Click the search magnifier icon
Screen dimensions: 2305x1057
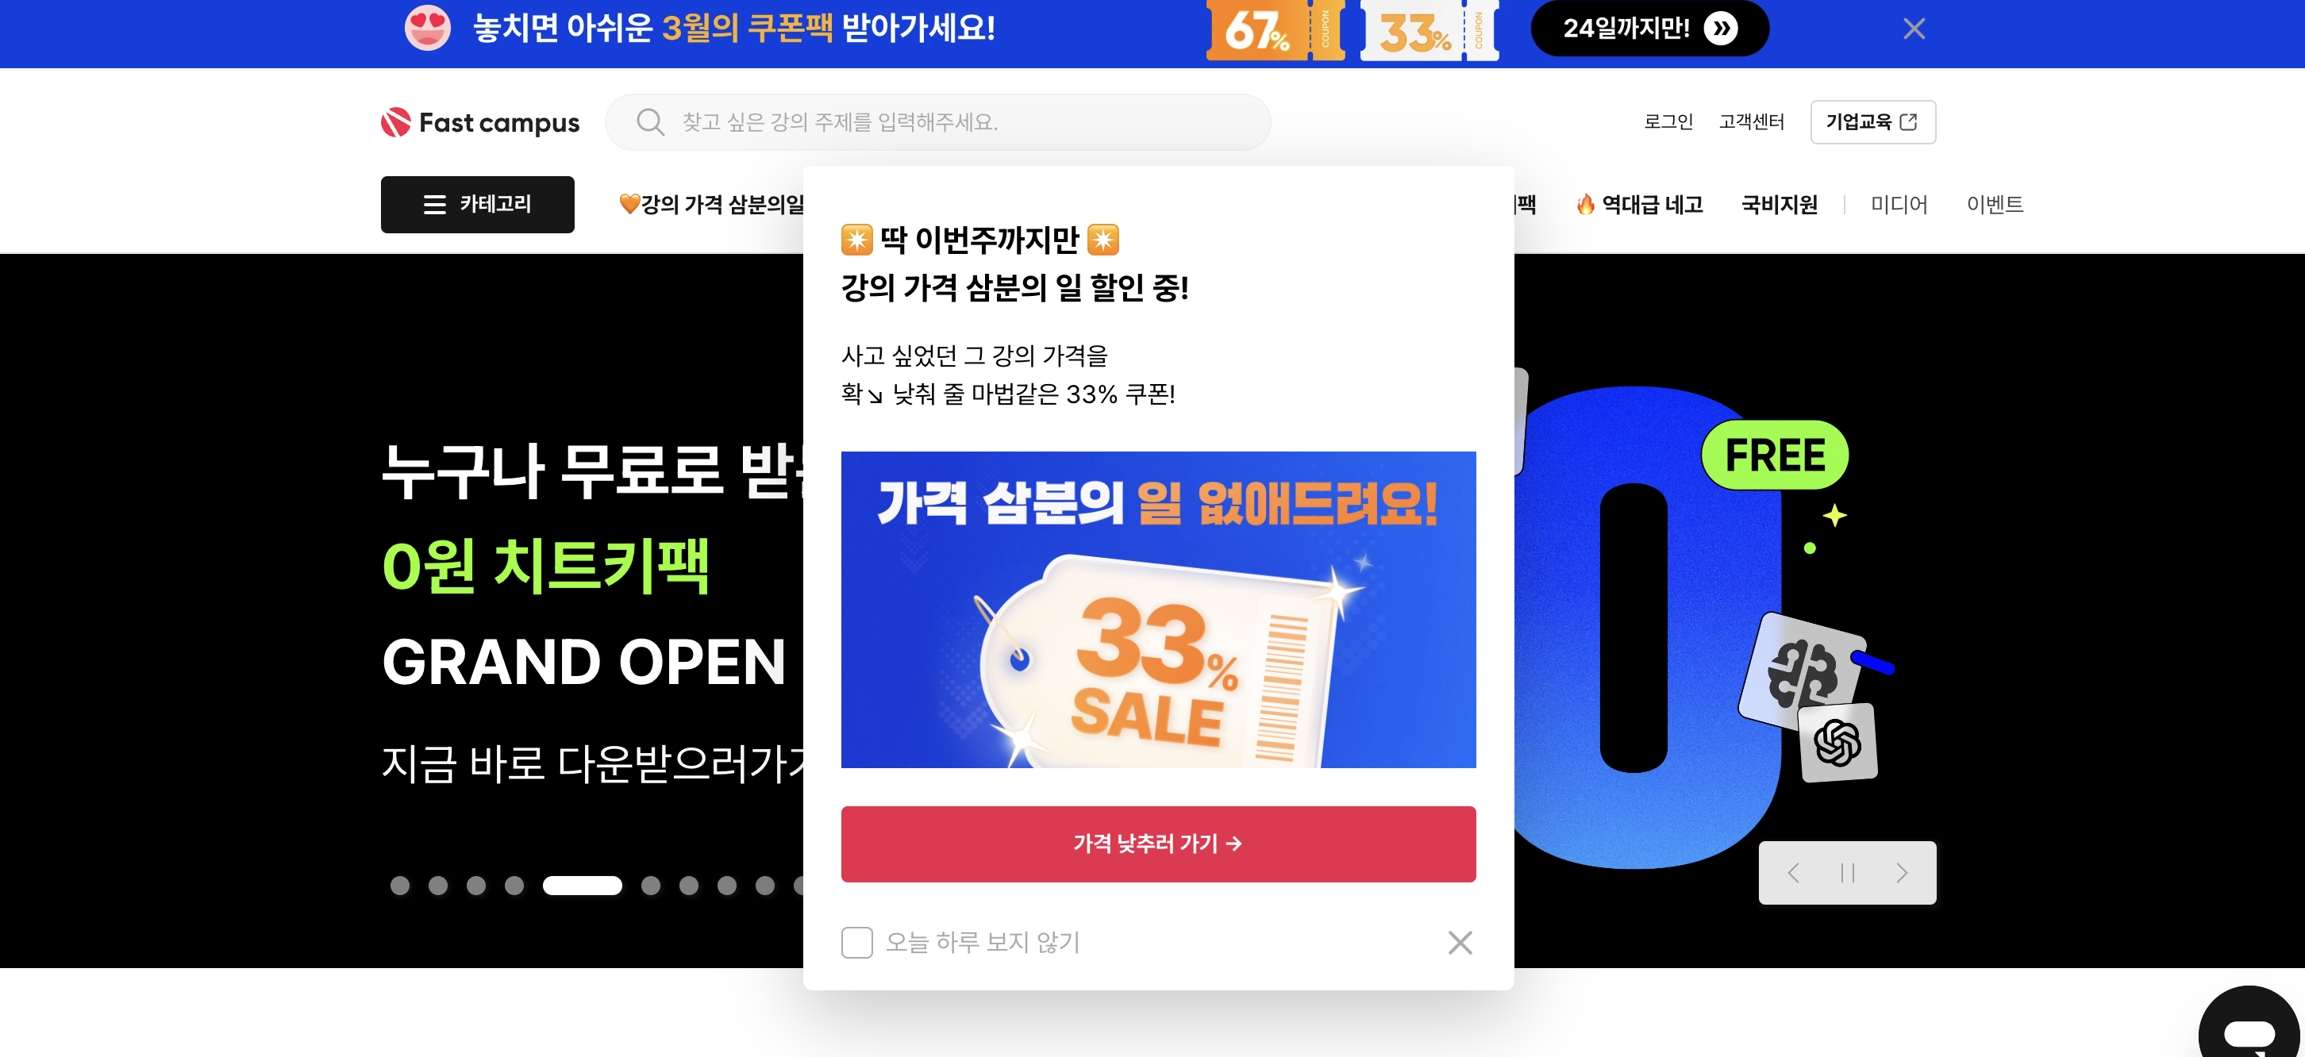tap(649, 121)
